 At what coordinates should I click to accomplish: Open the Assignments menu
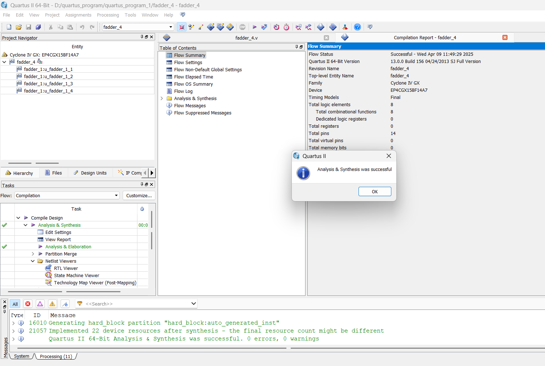pos(78,15)
